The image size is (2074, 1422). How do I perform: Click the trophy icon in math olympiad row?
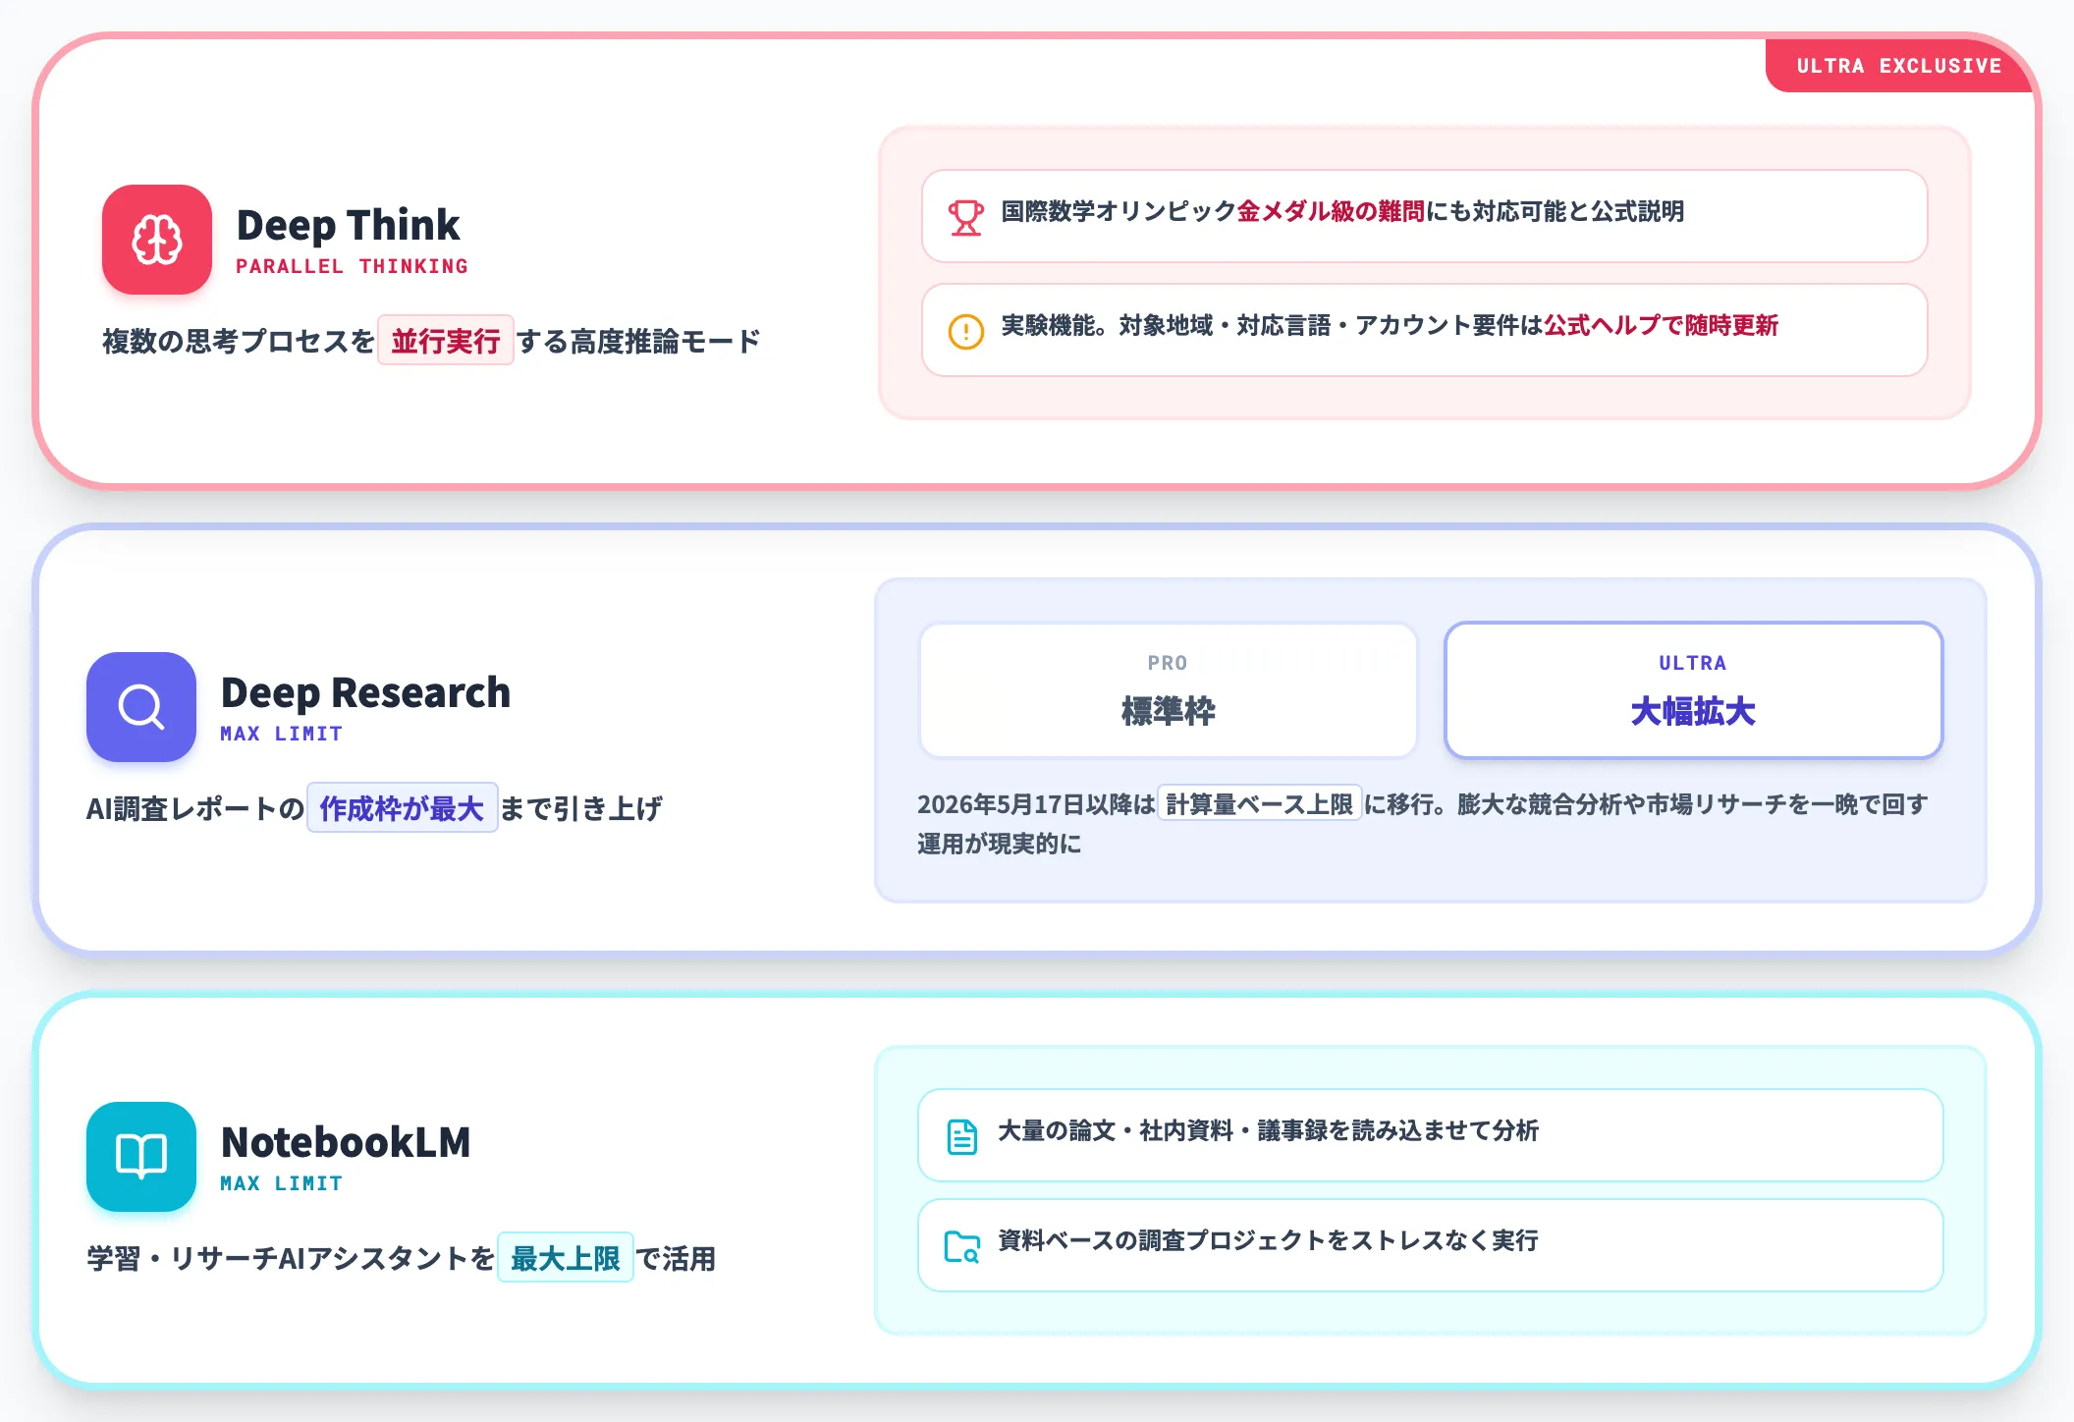(965, 217)
